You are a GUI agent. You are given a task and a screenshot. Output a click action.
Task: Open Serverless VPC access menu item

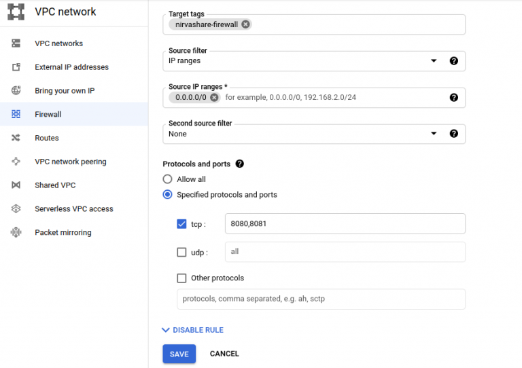point(74,208)
